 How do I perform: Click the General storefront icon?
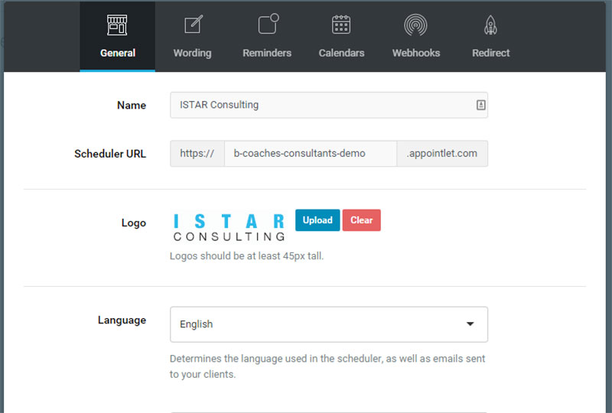pyautogui.click(x=117, y=25)
